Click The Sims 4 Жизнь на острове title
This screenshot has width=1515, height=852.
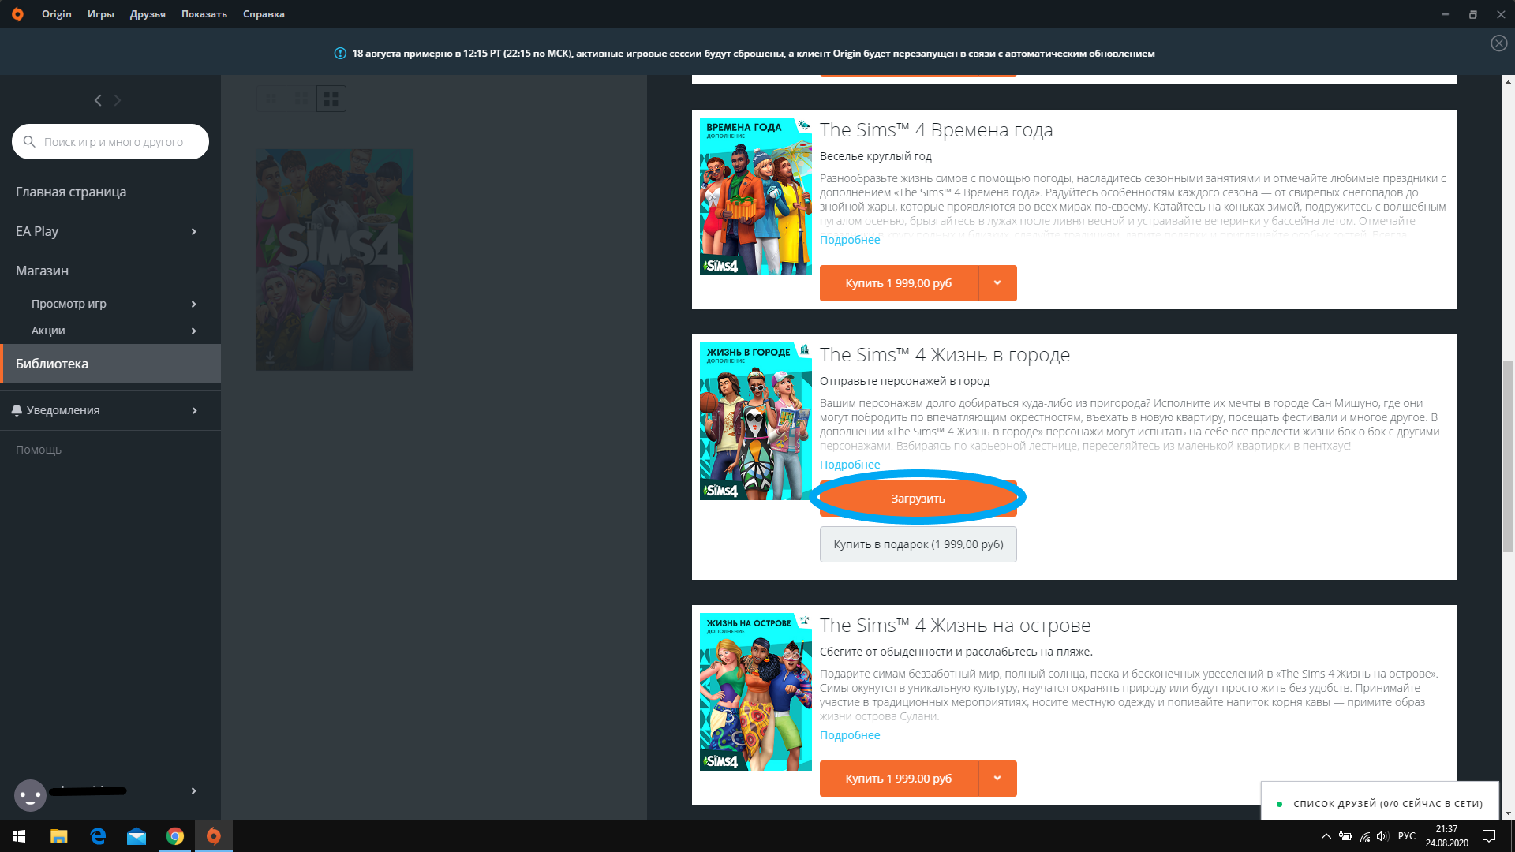955,626
